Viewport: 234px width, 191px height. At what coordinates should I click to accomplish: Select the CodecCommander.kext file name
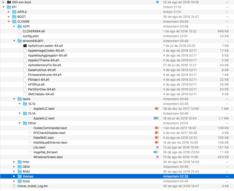50,128
